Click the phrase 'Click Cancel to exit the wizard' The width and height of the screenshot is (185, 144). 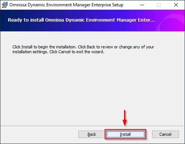(77, 52)
